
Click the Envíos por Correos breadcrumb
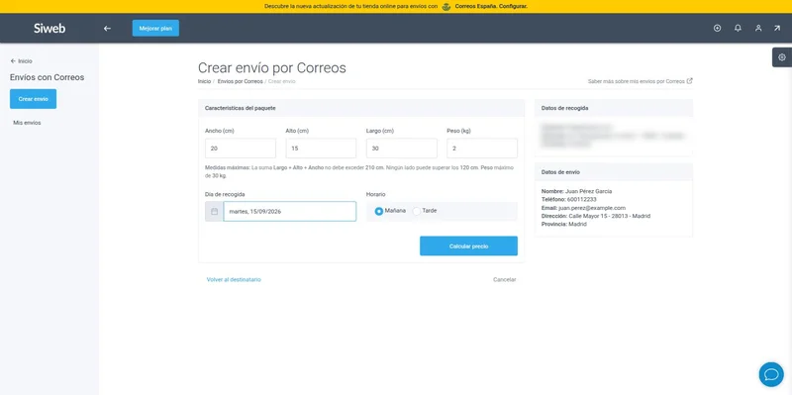pyautogui.click(x=240, y=81)
